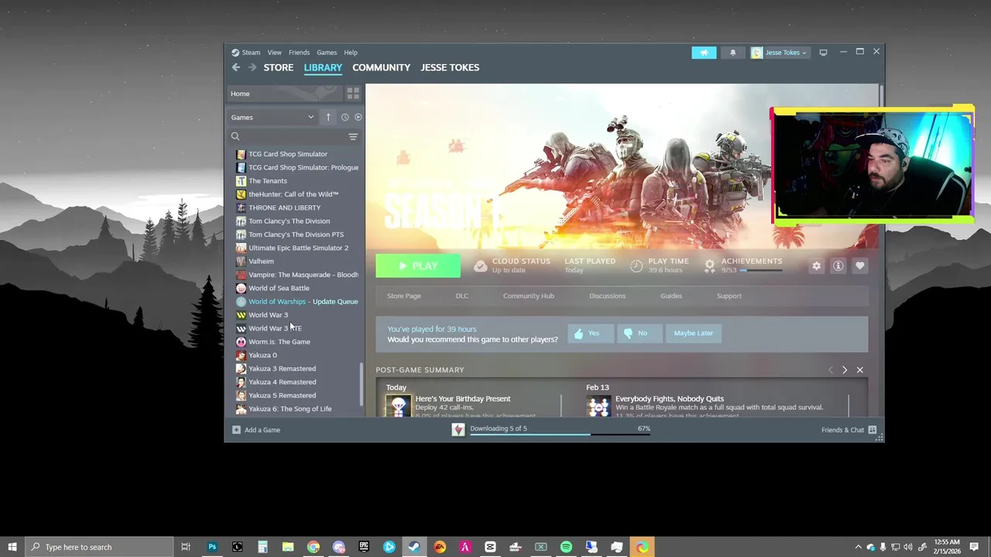Click the Maybe Later button

coord(694,333)
